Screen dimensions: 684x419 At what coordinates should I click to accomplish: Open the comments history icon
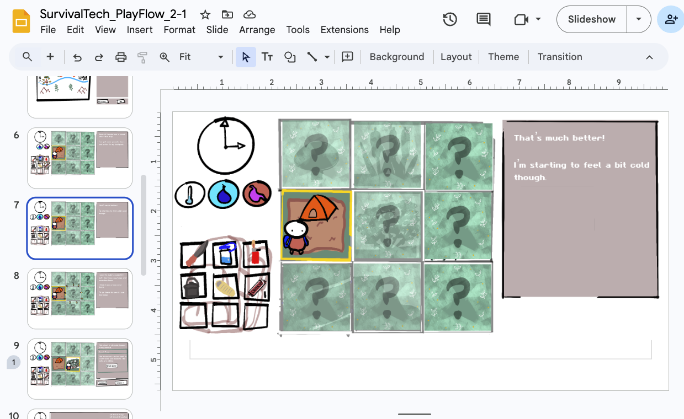(484, 19)
